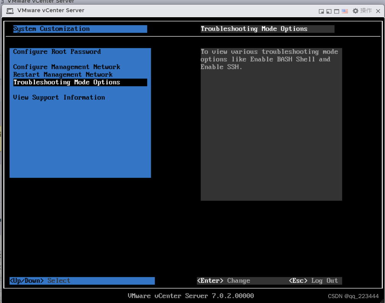Click the small console icon on background title bar

coord(3,2)
